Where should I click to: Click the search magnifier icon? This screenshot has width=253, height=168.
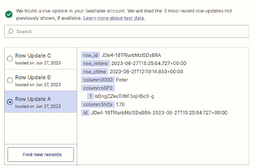11,32
